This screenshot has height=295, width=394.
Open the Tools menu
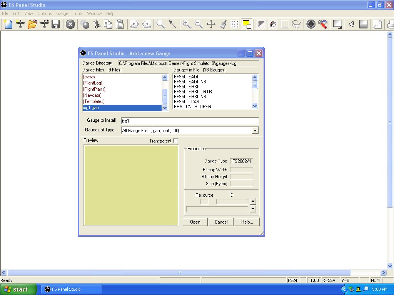pos(78,13)
